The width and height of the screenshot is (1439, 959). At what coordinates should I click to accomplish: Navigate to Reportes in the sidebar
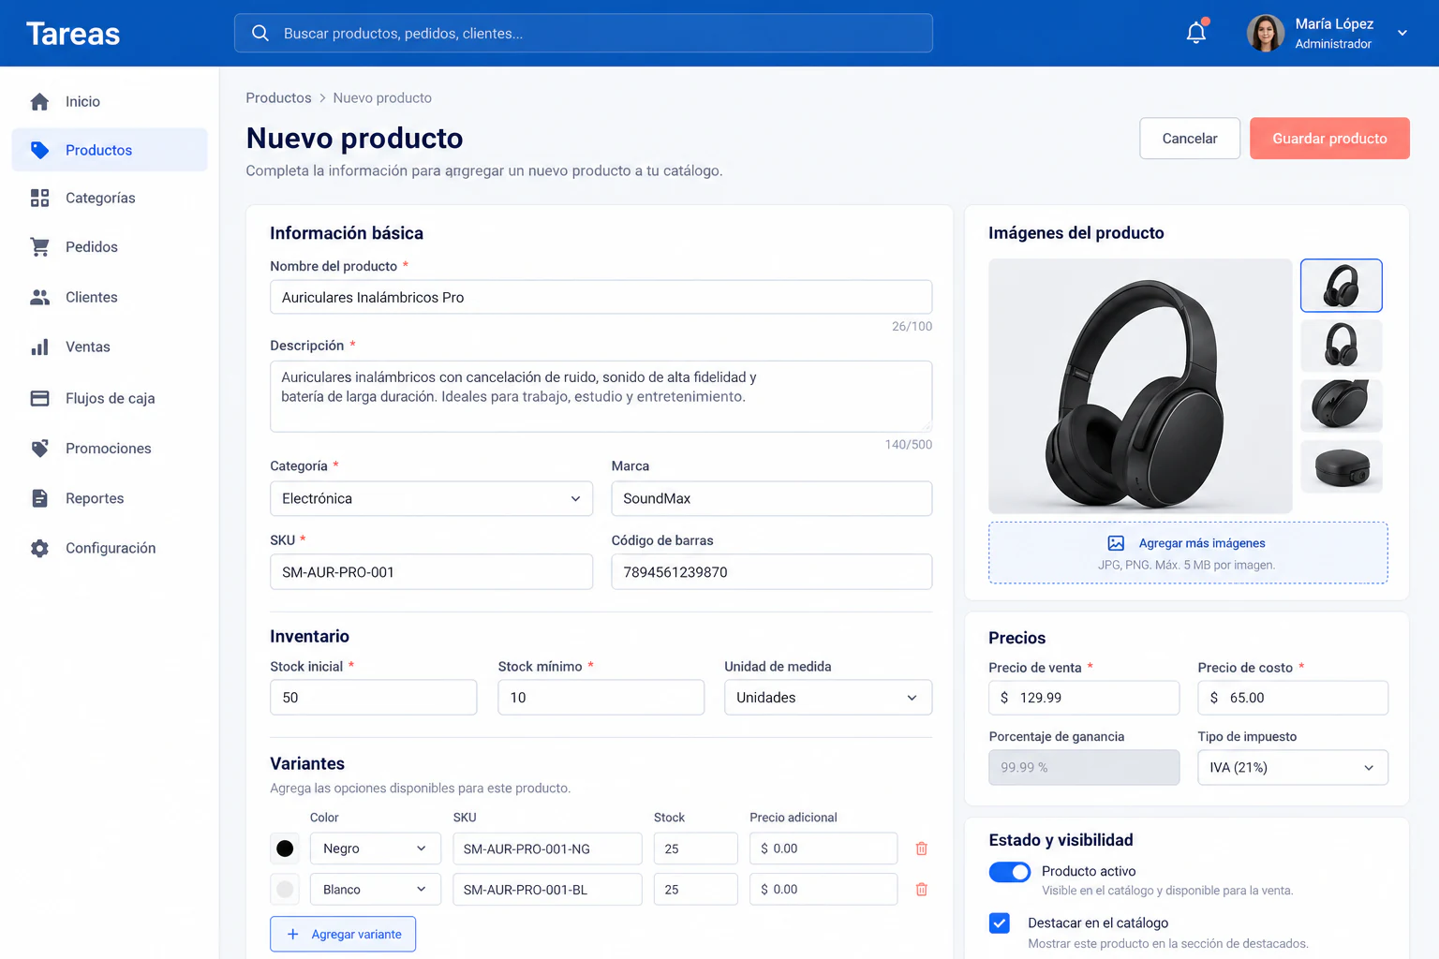tap(110, 498)
